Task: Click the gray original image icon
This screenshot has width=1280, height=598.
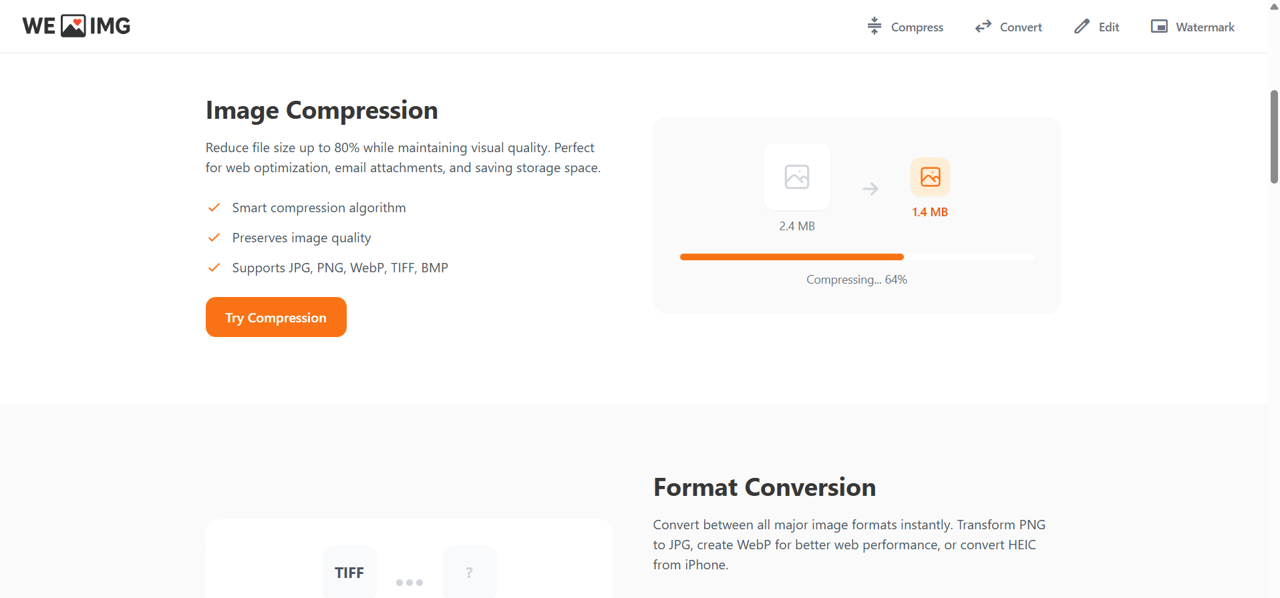Action: click(x=797, y=177)
